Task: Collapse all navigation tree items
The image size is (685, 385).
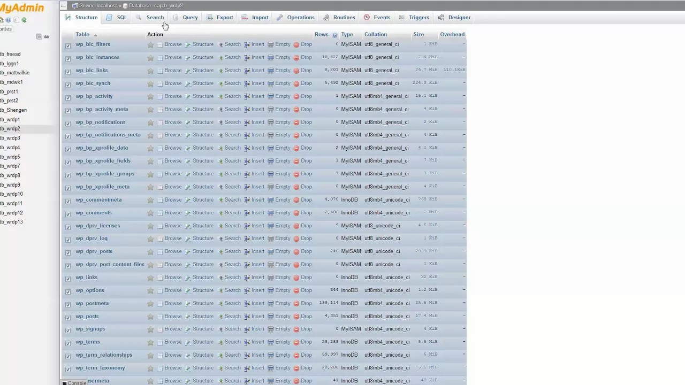Action: pos(39,37)
